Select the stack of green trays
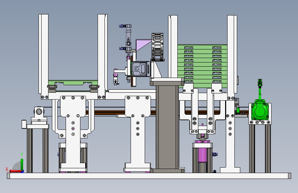Screen dimensions: 298x193 (x=202, y=66)
